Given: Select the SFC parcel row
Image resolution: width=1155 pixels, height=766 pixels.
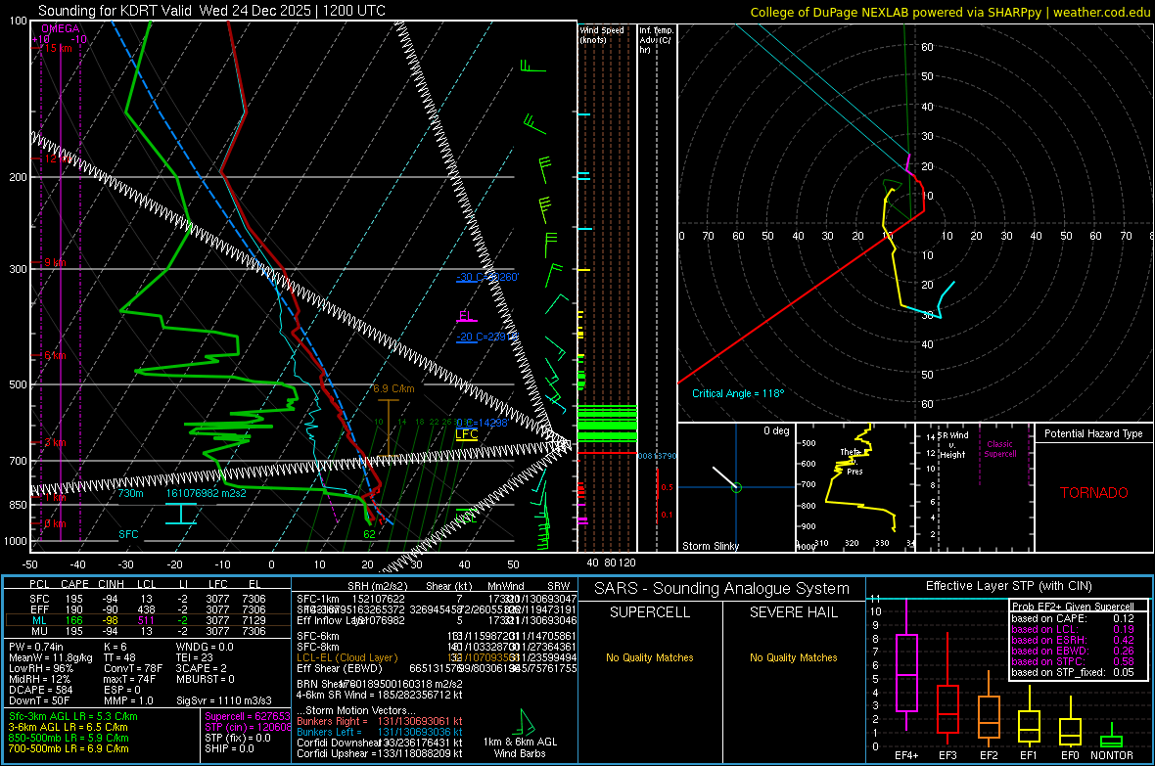Looking at the screenshot, I should 147,598.
